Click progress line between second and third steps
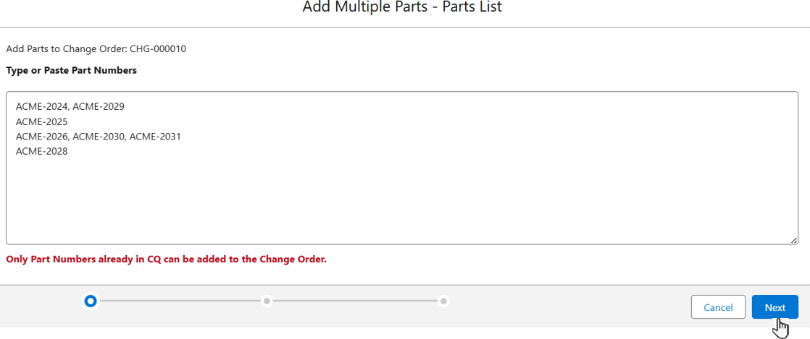Image resolution: width=810 pixels, height=339 pixels. tap(355, 300)
